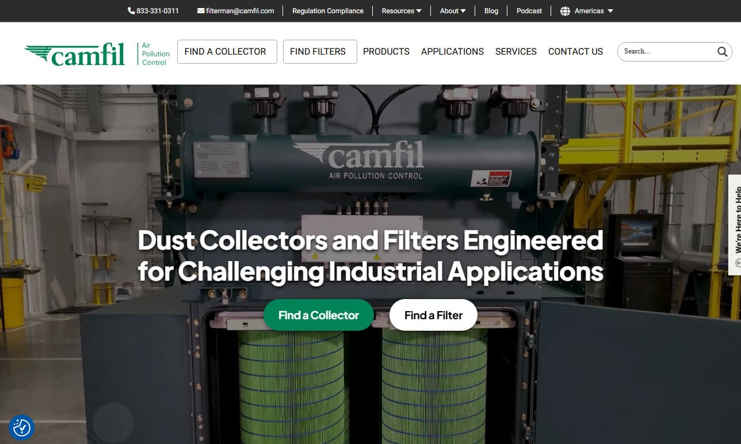741x444 pixels.
Task: Open the Regulation Compliance link
Action: (327, 11)
